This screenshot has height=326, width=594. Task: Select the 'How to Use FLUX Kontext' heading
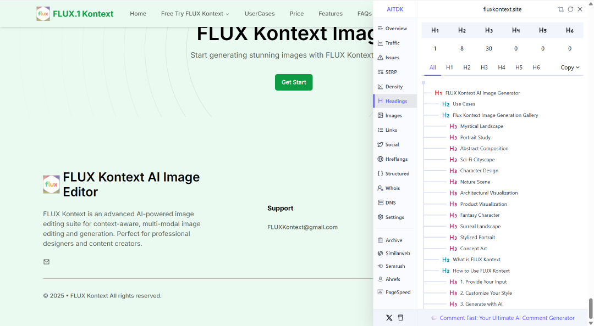[x=481, y=271]
